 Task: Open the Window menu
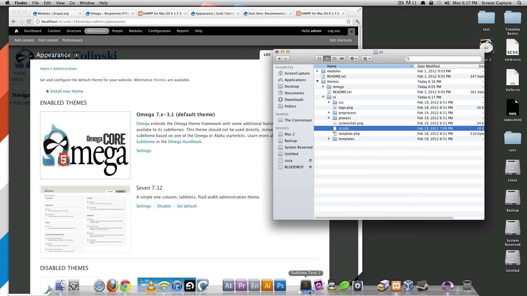click(87, 3)
